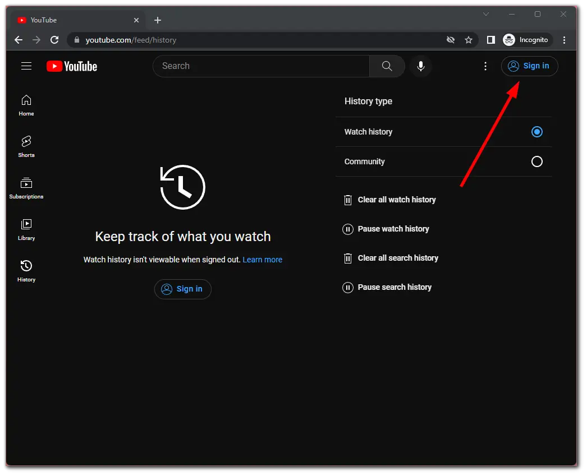Open a new browser tab
The image size is (587, 476).
click(x=158, y=20)
